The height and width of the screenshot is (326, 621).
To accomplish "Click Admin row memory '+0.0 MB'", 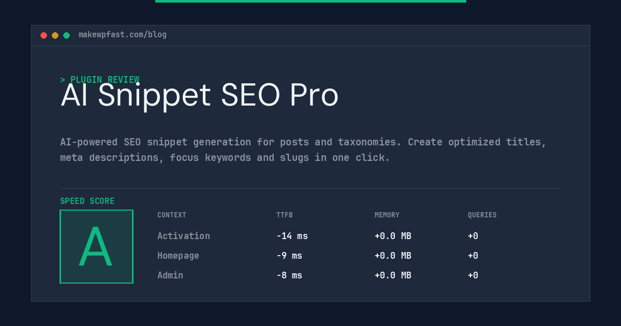I will [393, 275].
